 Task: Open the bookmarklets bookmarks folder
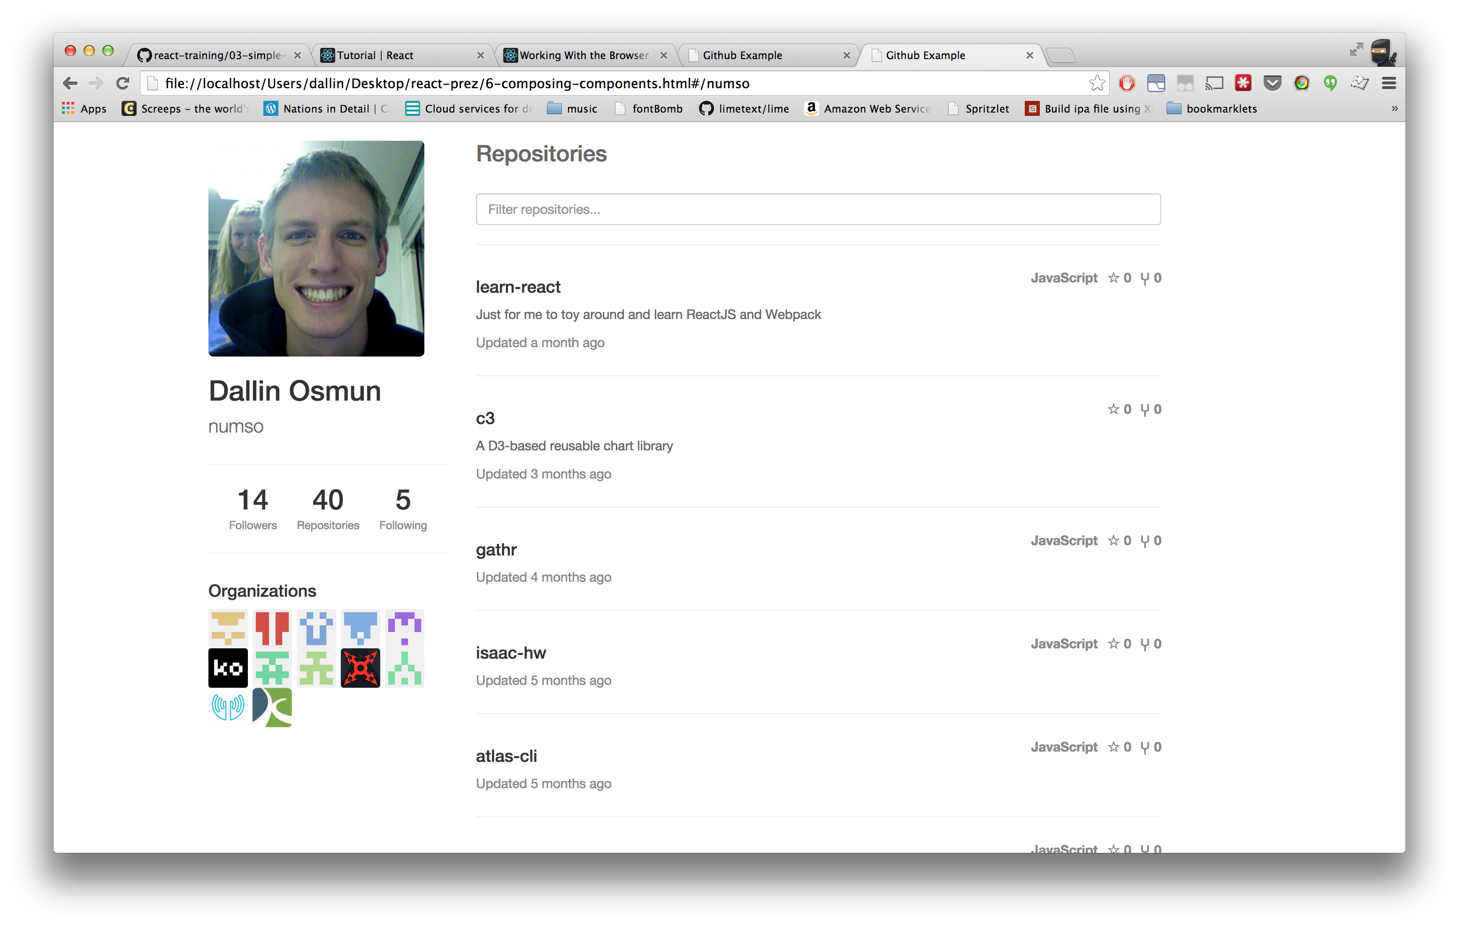click(1212, 108)
